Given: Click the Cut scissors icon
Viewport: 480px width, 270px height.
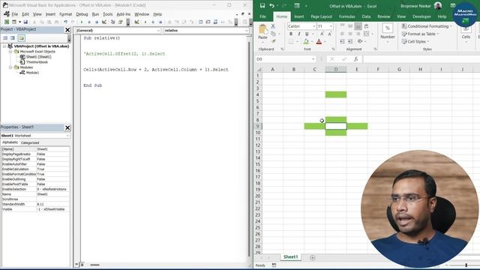Looking at the screenshot, I should pyautogui.click(x=273, y=26).
